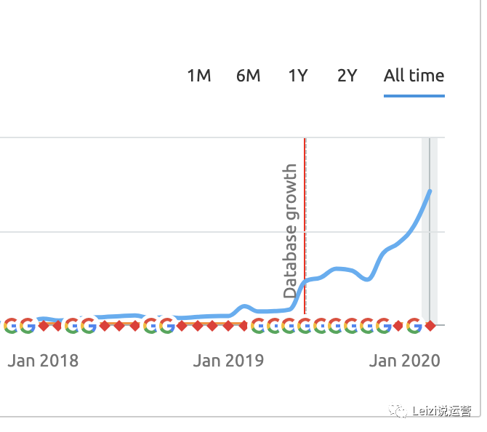Click the red diamond between the last two Google icons
The width and height of the screenshot is (487, 432).
[x=398, y=325]
